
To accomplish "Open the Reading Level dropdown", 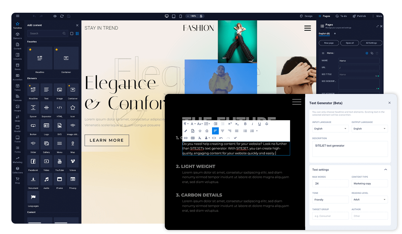I will [370, 200].
